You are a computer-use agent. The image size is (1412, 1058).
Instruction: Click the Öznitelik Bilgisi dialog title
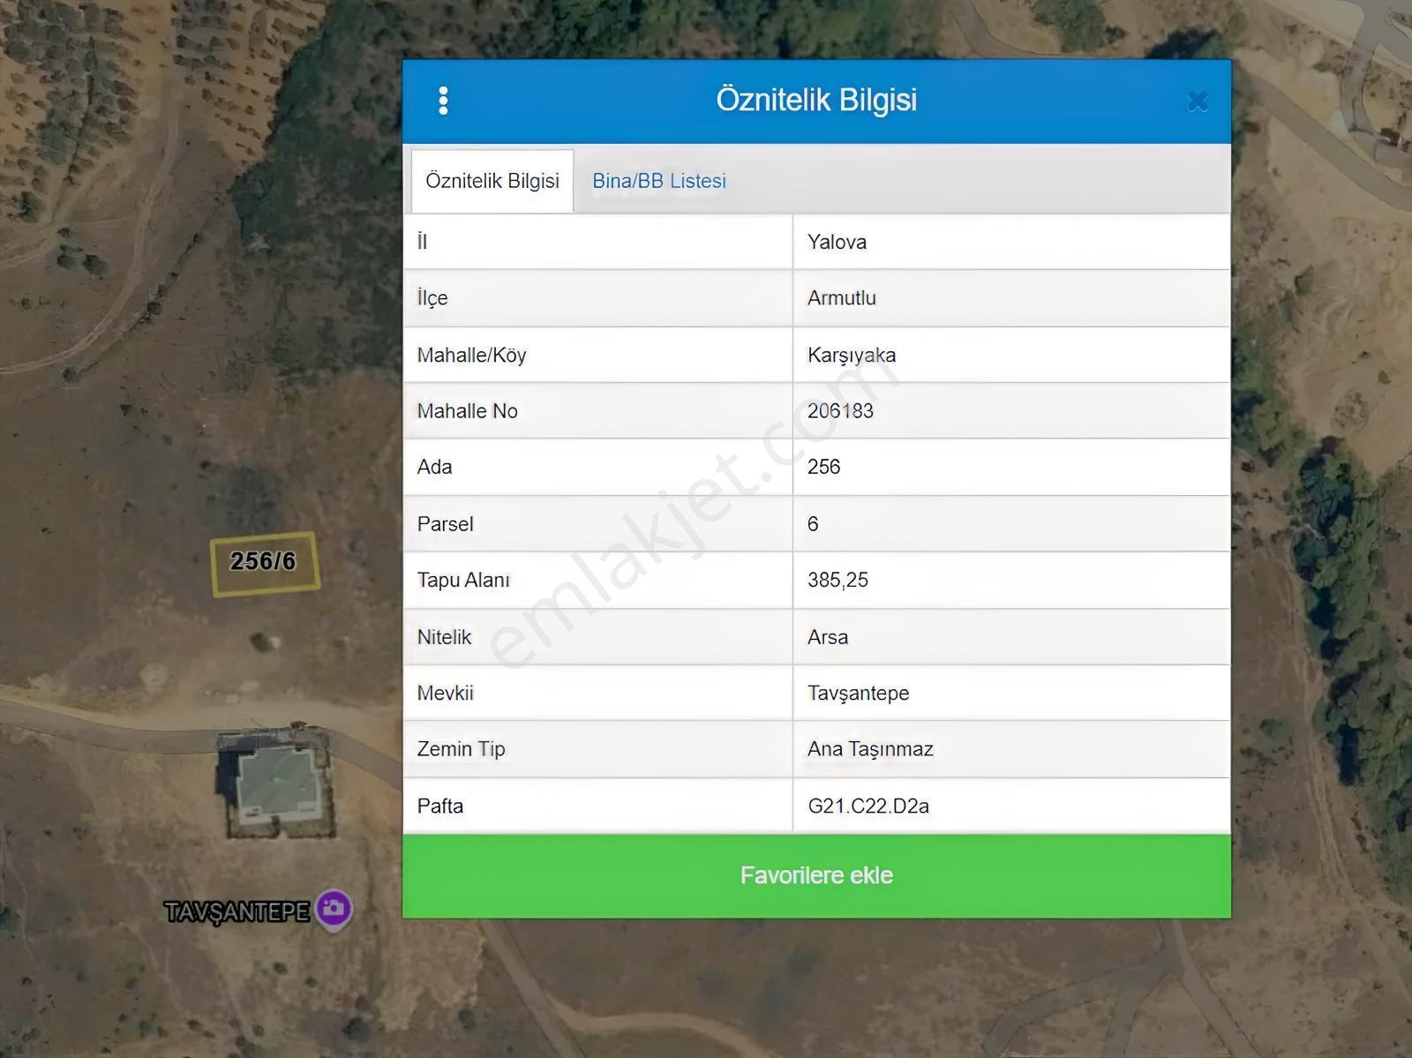(x=816, y=100)
